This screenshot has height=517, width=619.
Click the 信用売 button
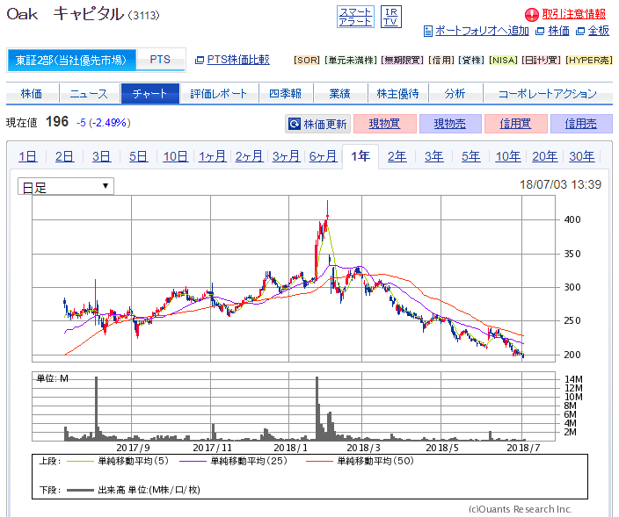[581, 124]
